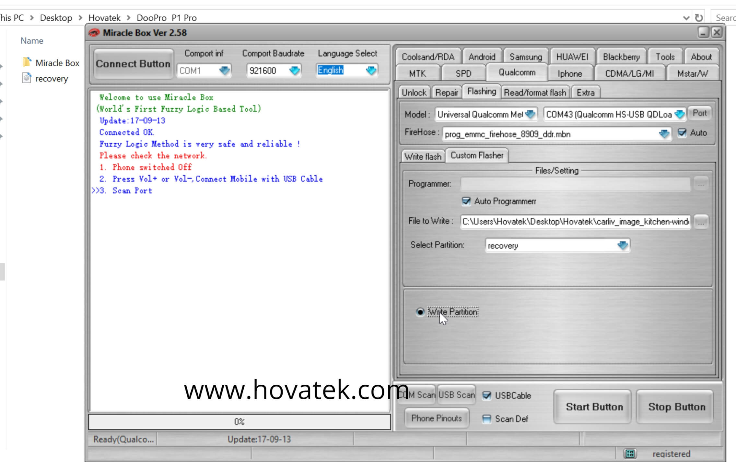Click the refresh icon in Explorer address bar
The image size is (736, 462).
699,17
